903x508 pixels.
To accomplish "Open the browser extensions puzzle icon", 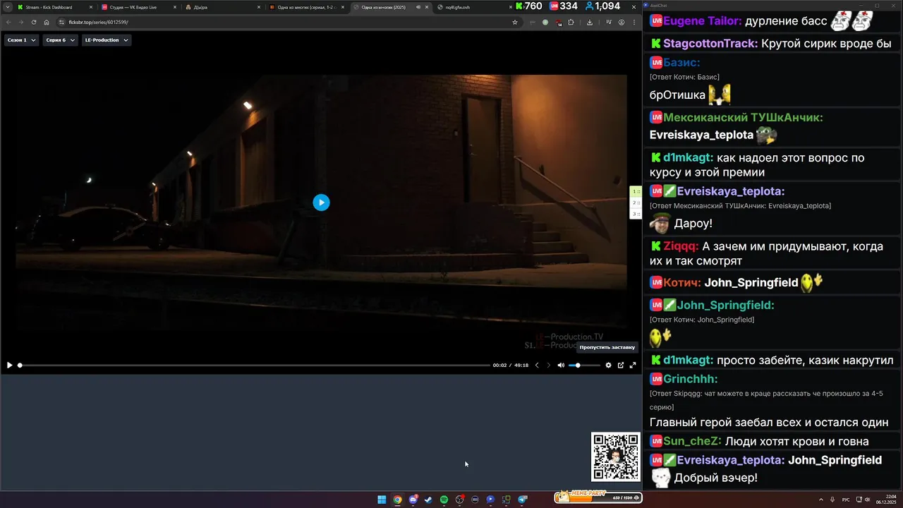I will (571, 22).
